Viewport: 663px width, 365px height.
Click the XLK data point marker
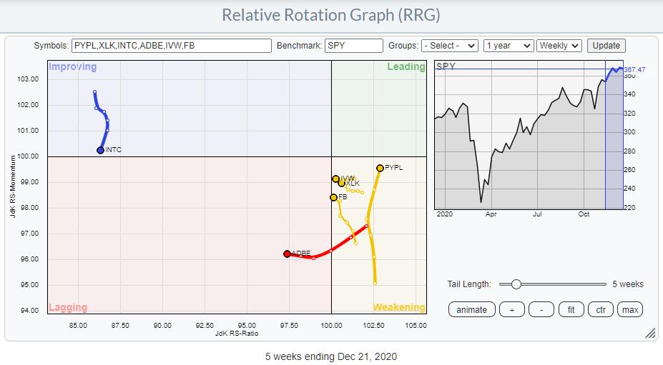(341, 184)
